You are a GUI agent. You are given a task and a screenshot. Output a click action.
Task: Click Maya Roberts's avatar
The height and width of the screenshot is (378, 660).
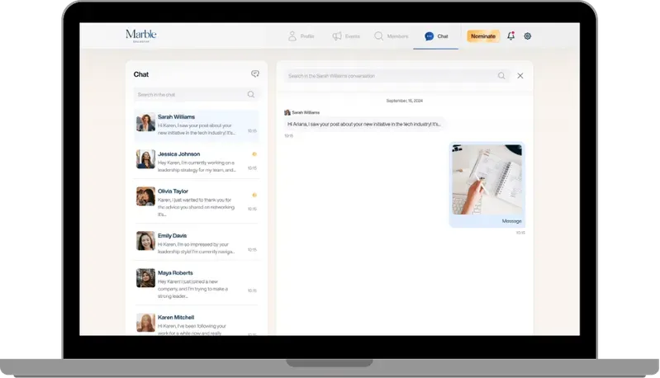click(x=145, y=278)
